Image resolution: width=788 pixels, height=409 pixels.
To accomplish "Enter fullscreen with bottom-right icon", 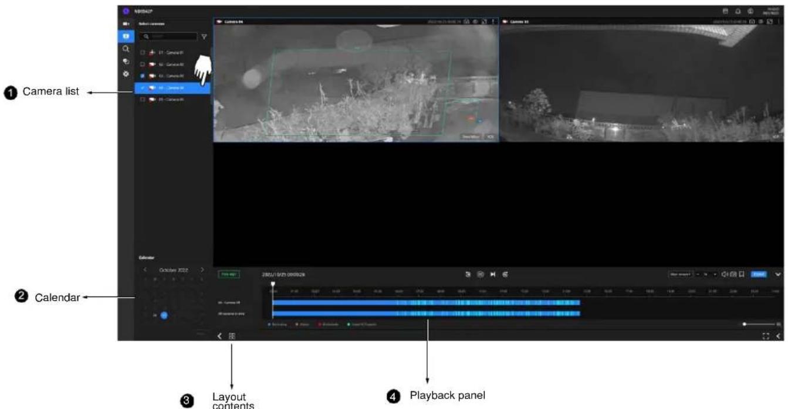I will pyautogui.click(x=766, y=336).
